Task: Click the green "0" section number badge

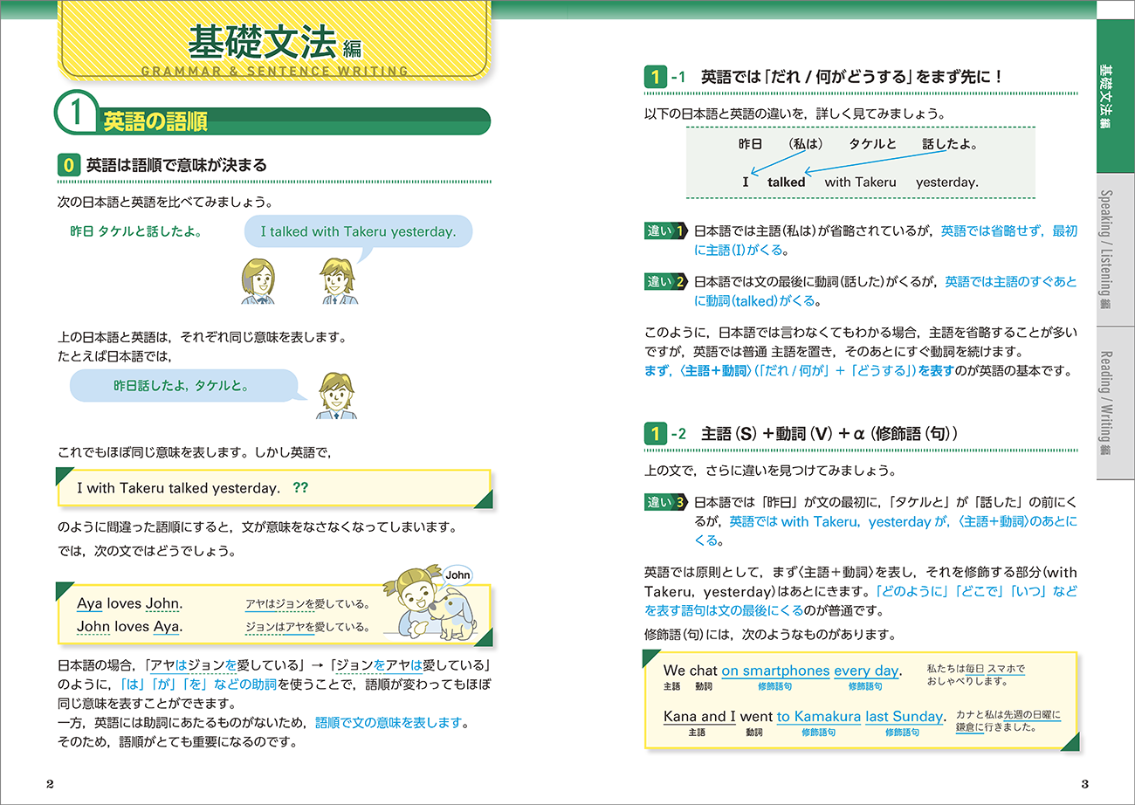Action: pos(68,165)
